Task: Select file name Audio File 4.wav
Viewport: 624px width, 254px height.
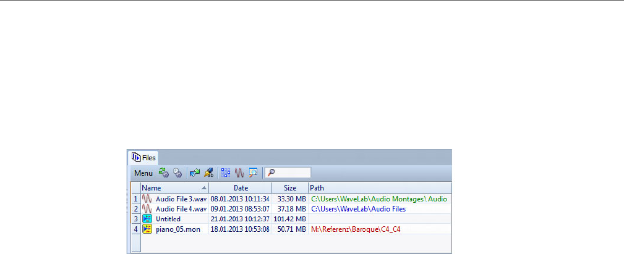Action: point(181,209)
